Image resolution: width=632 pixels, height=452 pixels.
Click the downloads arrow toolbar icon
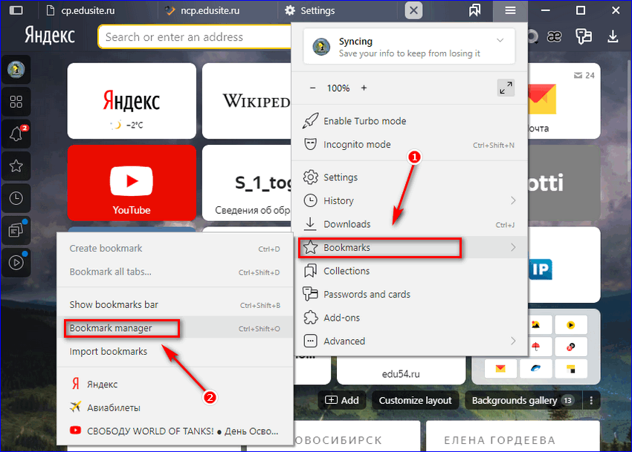[x=613, y=36]
